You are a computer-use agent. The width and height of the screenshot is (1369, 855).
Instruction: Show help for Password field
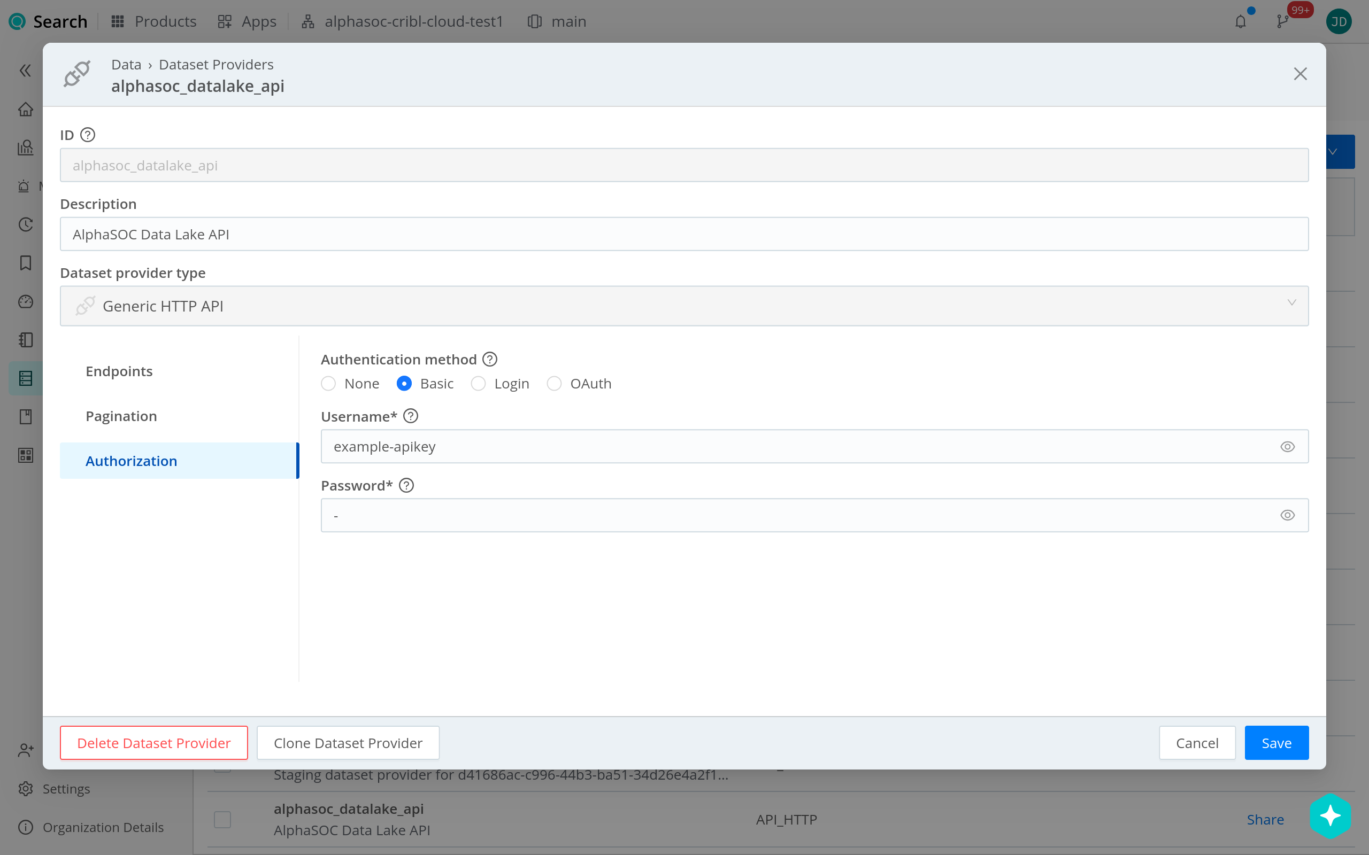pos(406,485)
